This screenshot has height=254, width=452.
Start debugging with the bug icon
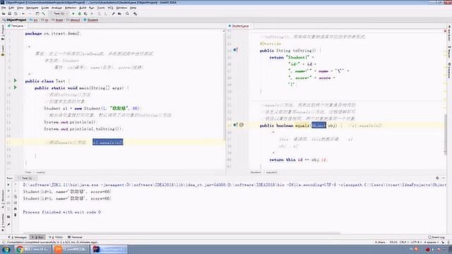pyautogui.click(x=80, y=13)
